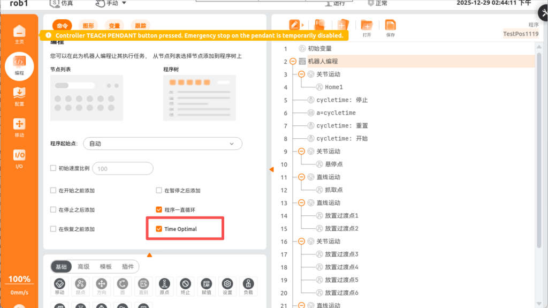Go to the I/O sidebar page
548x308 pixels.
point(19,158)
